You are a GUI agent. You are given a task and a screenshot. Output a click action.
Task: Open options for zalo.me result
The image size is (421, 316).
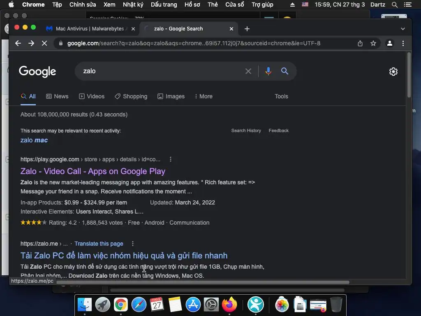133,244
